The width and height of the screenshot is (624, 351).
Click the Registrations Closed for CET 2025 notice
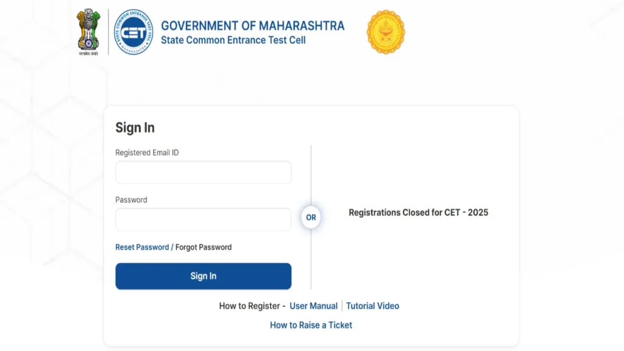point(418,213)
